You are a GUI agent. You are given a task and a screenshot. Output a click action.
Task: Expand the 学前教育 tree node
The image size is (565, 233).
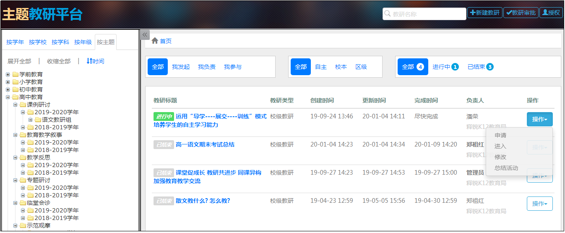pyautogui.click(x=8, y=74)
